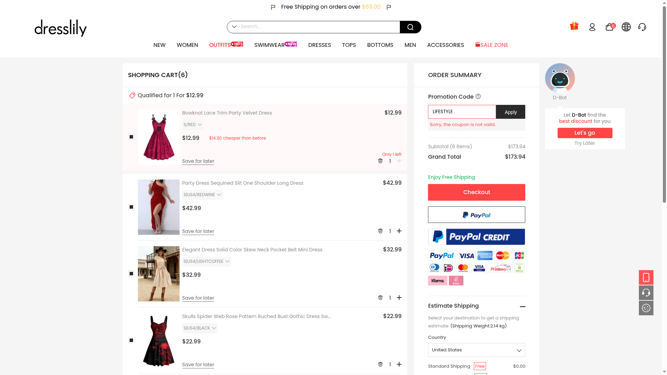
Task: Open the user account icon
Action: click(x=592, y=27)
